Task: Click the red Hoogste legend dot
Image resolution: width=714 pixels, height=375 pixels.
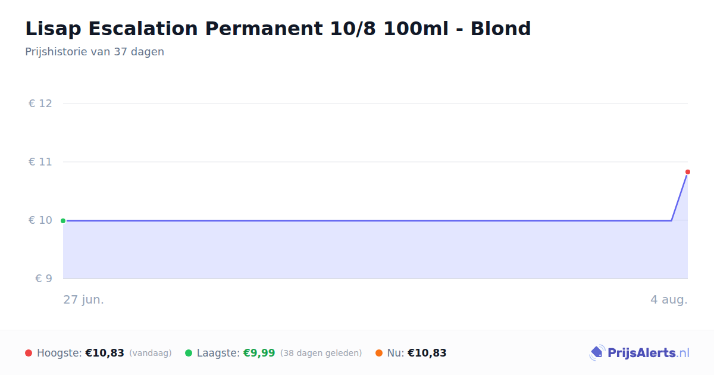Action: pyautogui.click(x=29, y=353)
